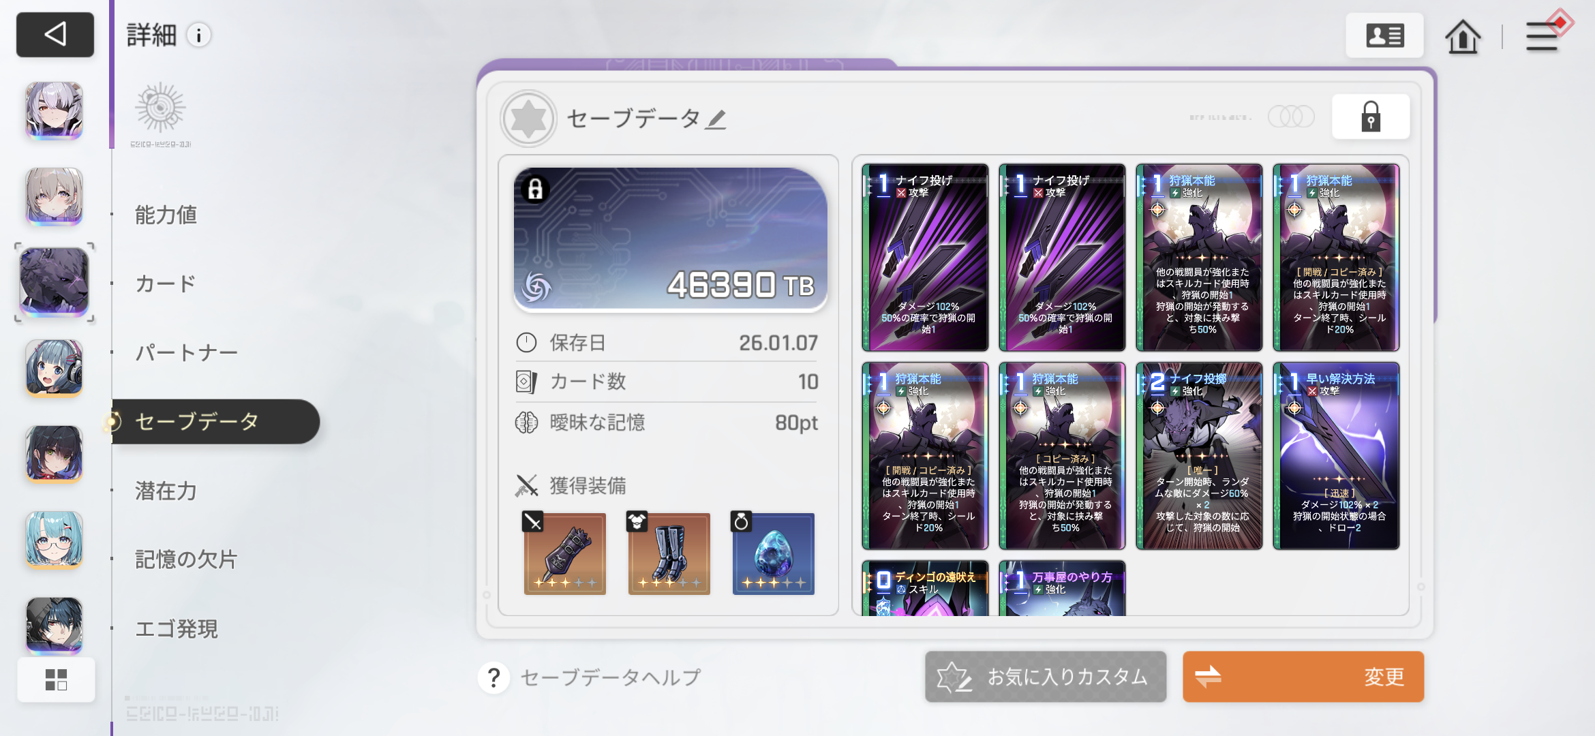Click the お気に入りカスタム button
This screenshot has width=1595, height=736.
tap(1046, 677)
